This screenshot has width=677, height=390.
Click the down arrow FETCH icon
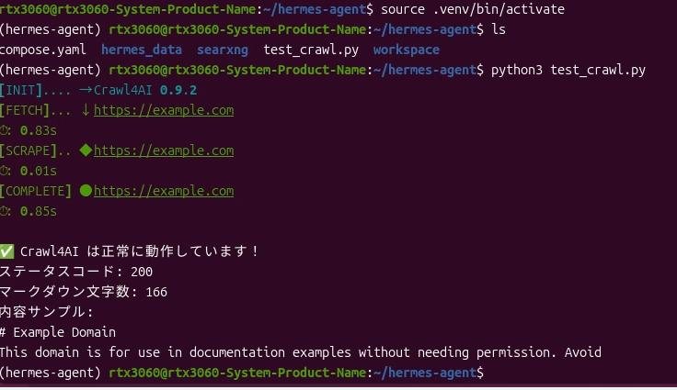click(x=86, y=110)
